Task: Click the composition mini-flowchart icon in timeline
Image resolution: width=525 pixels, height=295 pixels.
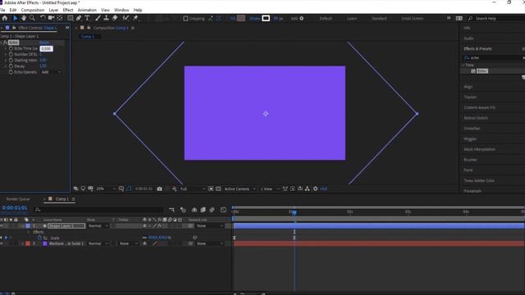Action: (x=171, y=210)
